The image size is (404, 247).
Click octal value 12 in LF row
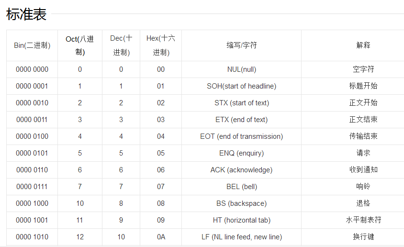click(x=80, y=236)
